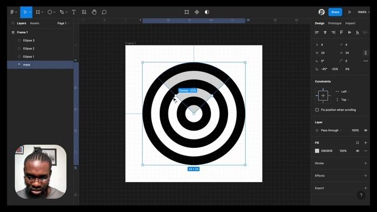Click the layer opacity 100% field
377x212 pixels.
[x=355, y=130]
